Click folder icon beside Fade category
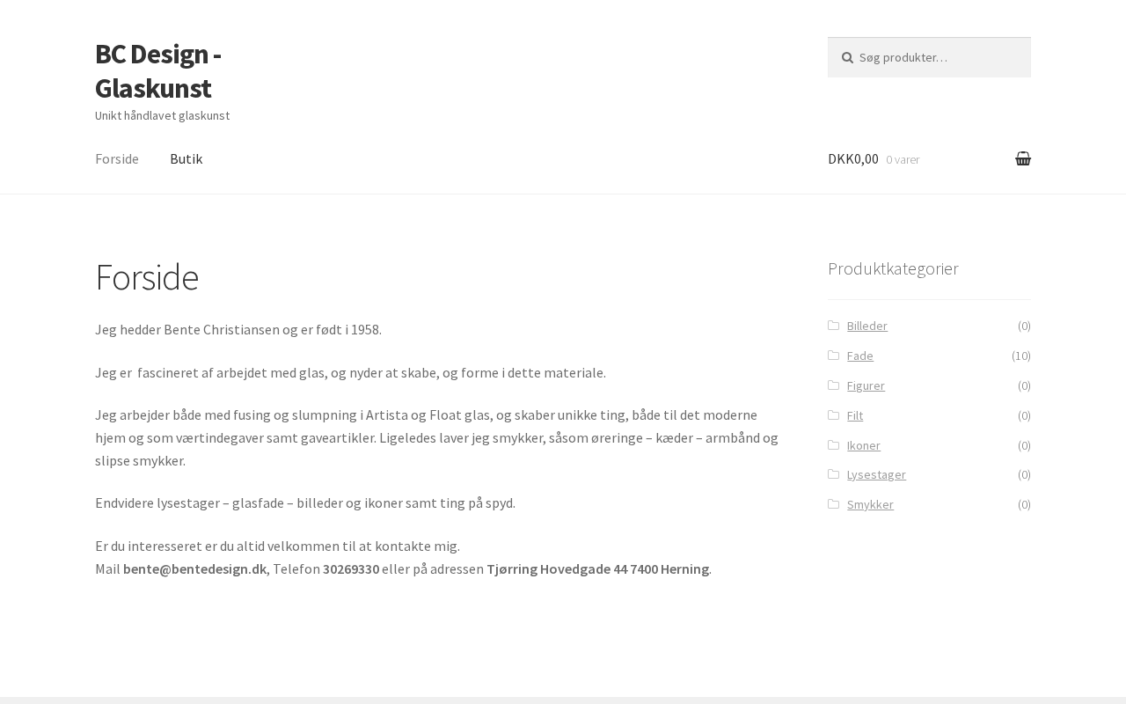The image size is (1126, 704). (833, 356)
